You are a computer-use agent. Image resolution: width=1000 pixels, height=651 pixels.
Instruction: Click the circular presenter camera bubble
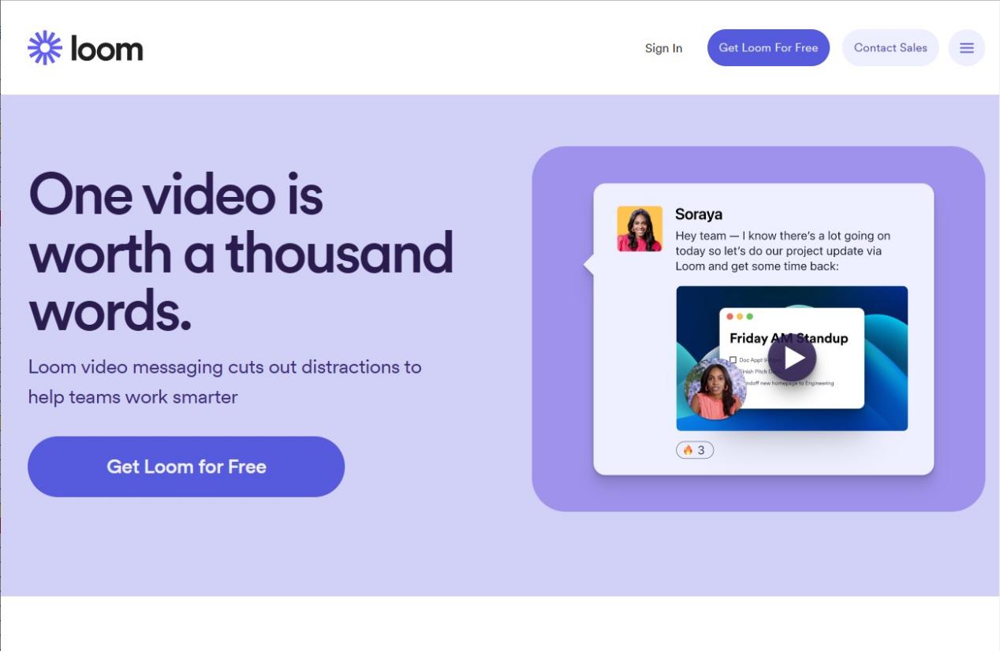click(715, 389)
